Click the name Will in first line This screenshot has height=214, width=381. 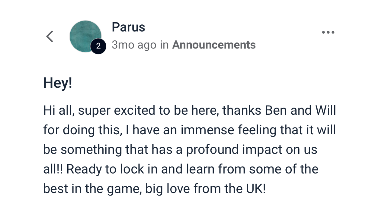pos(326,111)
